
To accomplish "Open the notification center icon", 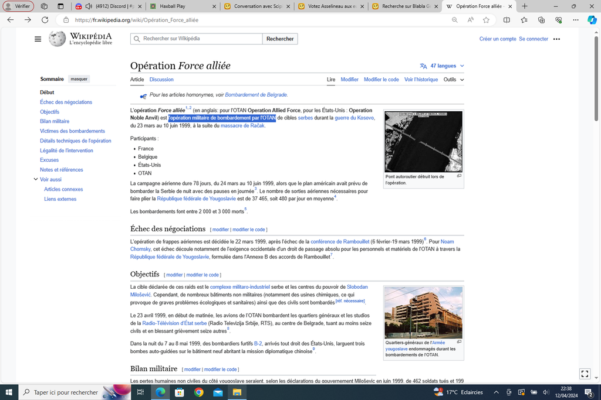I will (589, 392).
